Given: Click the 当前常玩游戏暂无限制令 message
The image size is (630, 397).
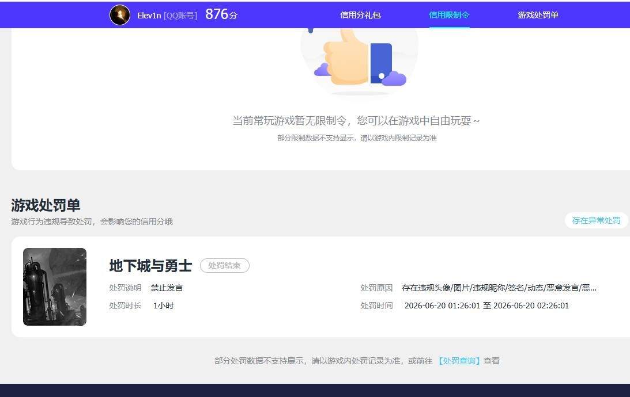Looking at the screenshot, I should 356,121.
